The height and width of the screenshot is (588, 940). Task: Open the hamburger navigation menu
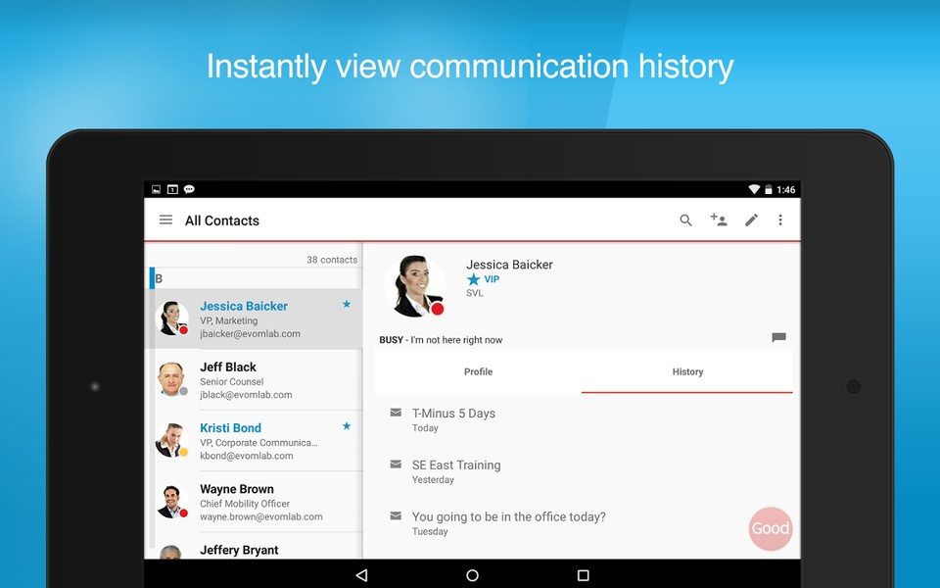tap(165, 220)
